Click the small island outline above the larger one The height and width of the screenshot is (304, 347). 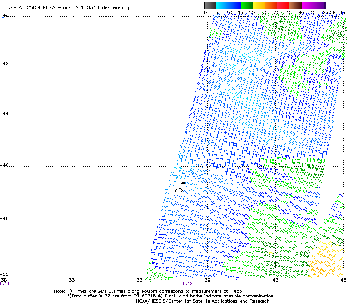(183, 183)
